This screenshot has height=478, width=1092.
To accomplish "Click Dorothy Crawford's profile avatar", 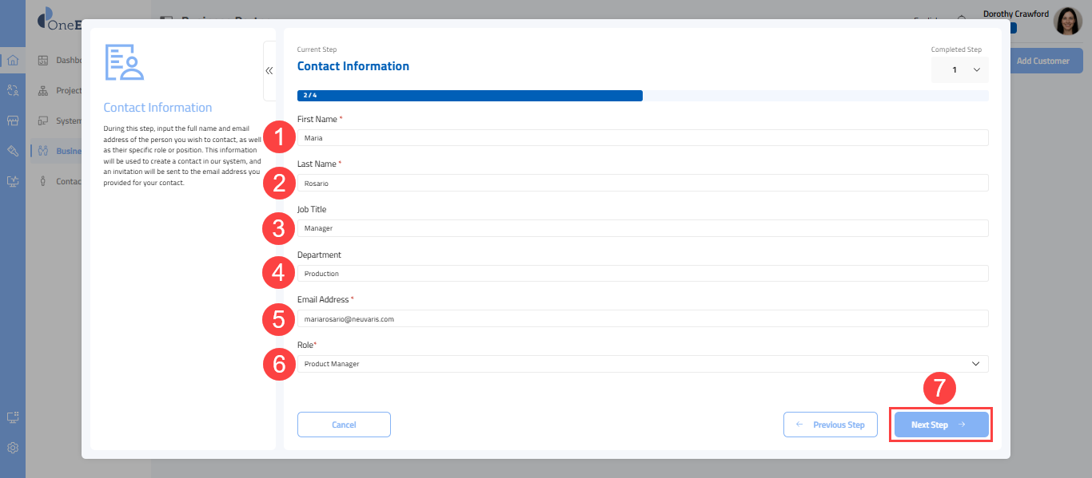I will 1067,22.
